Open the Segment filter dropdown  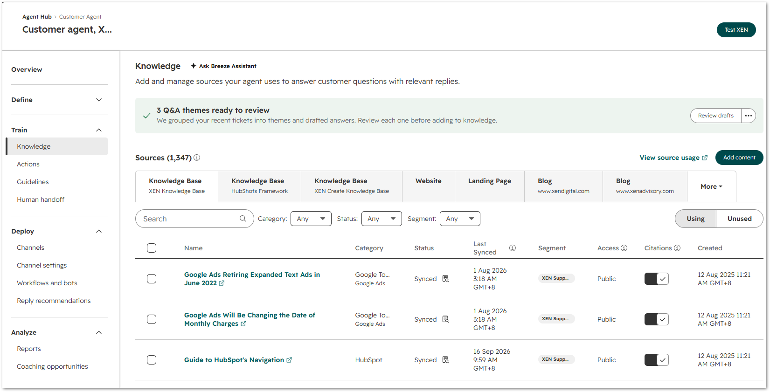point(460,219)
